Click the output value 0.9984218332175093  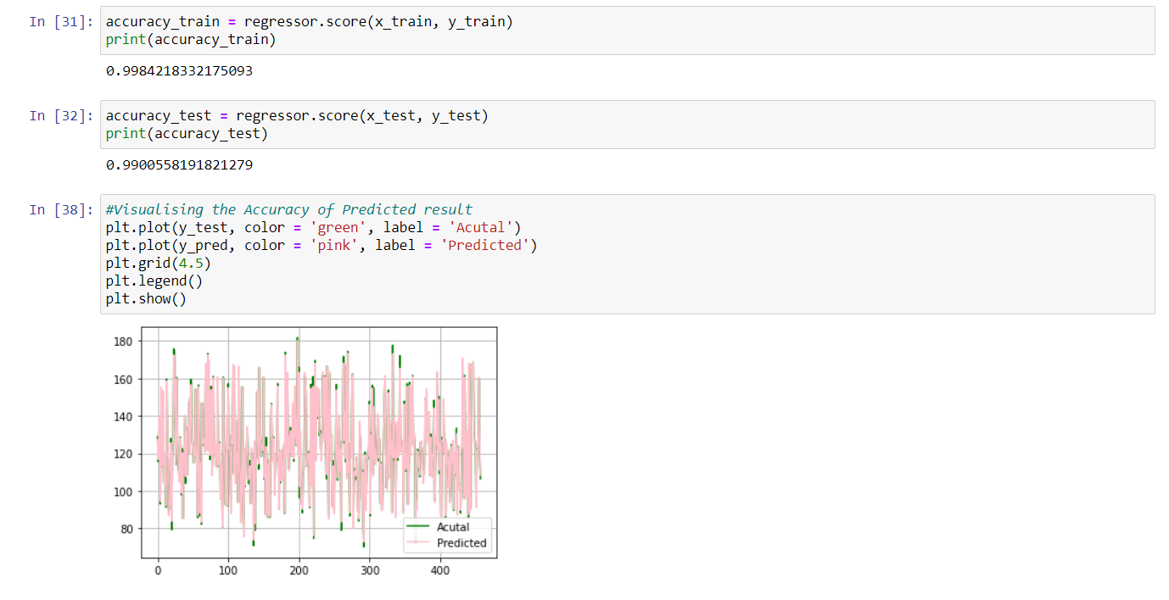(x=179, y=71)
